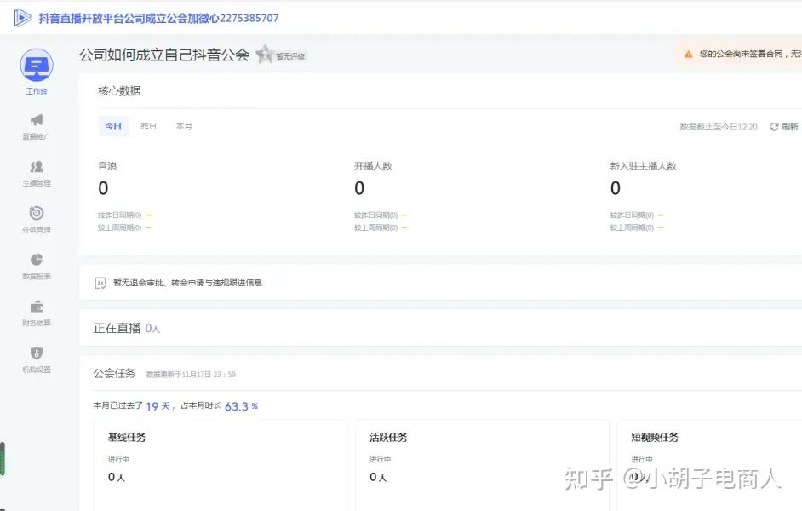Screen dimensions: 802x511
Task: Switch to the 昨日 tab
Action: [x=148, y=126]
